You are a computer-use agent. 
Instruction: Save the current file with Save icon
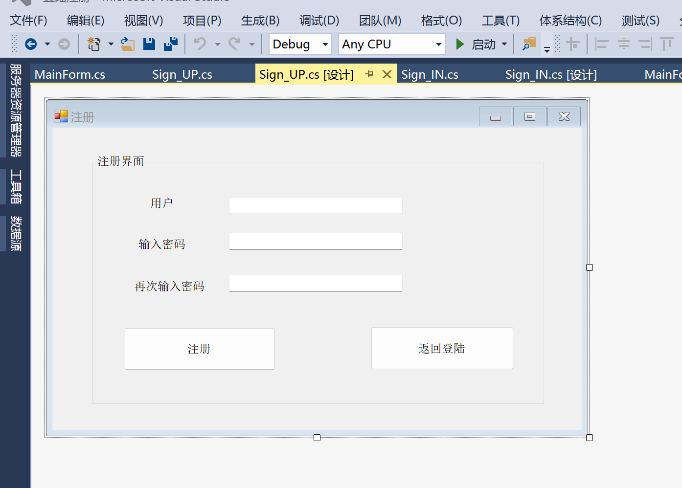(149, 44)
